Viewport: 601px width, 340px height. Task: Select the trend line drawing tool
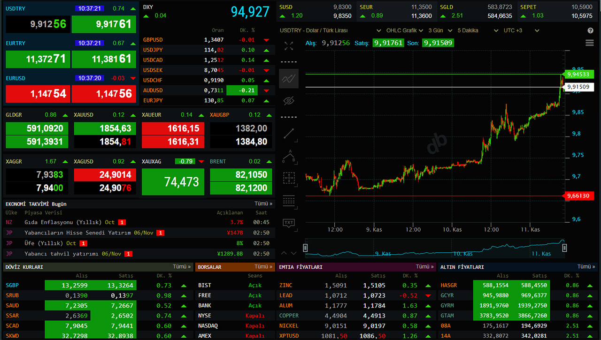(289, 134)
